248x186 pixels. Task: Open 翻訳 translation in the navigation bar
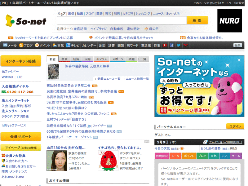(x=121, y=46)
